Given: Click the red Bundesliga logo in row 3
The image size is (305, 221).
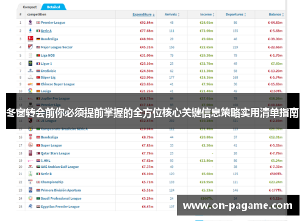Looking at the screenshot, I should [30, 38].
